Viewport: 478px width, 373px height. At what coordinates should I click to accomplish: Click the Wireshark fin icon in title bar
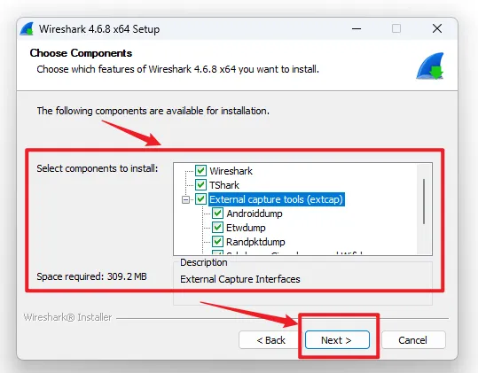27,29
